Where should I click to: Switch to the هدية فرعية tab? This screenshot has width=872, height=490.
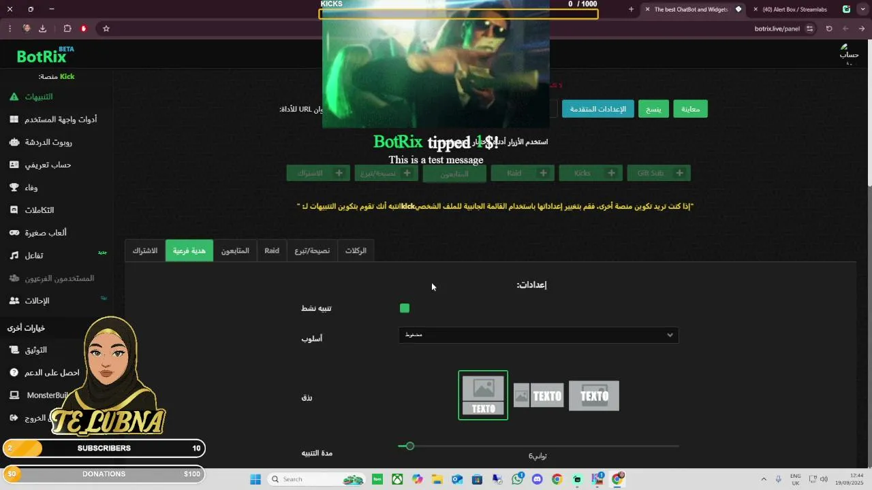click(189, 250)
